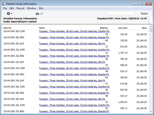The height and width of the screenshot is (115, 154).
Task: Open link for 32 waist 30 leg Regular Fit
Action: [x=74, y=93]
